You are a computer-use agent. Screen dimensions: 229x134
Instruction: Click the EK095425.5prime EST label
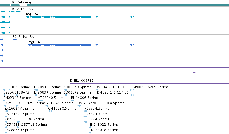(31, 103)
